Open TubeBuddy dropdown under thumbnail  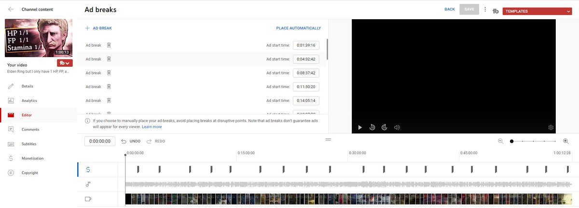[65, 63]
